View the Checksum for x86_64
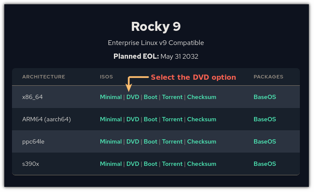The height and width of the screenshot is (192, 314). tap(202, 97)
